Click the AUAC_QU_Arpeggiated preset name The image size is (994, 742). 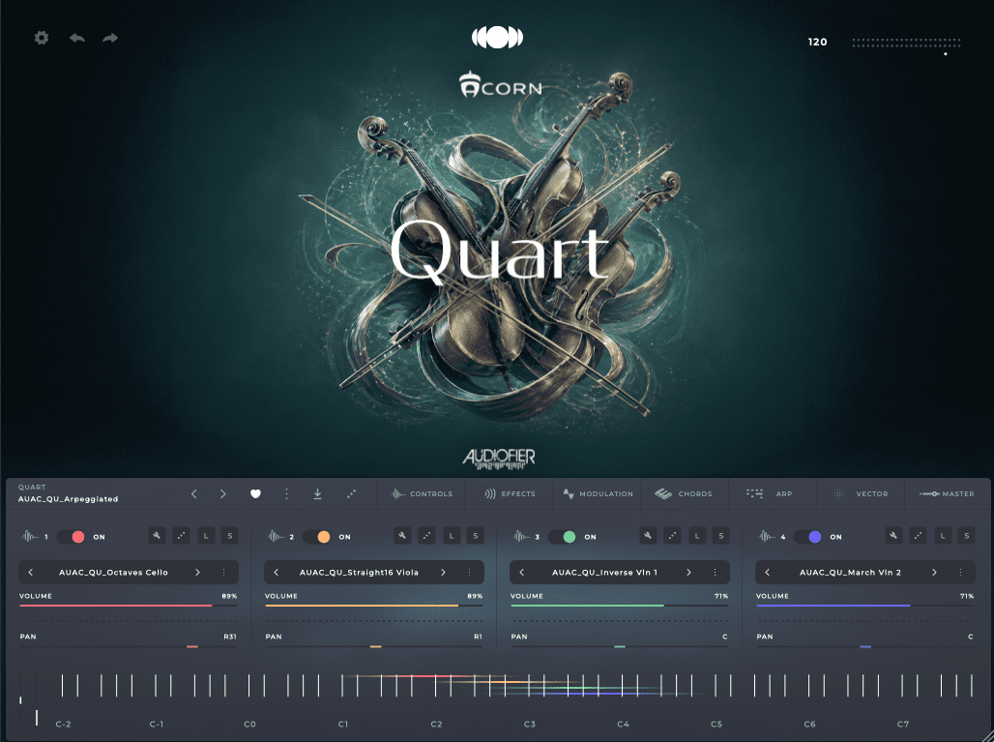tap(68, 499)
